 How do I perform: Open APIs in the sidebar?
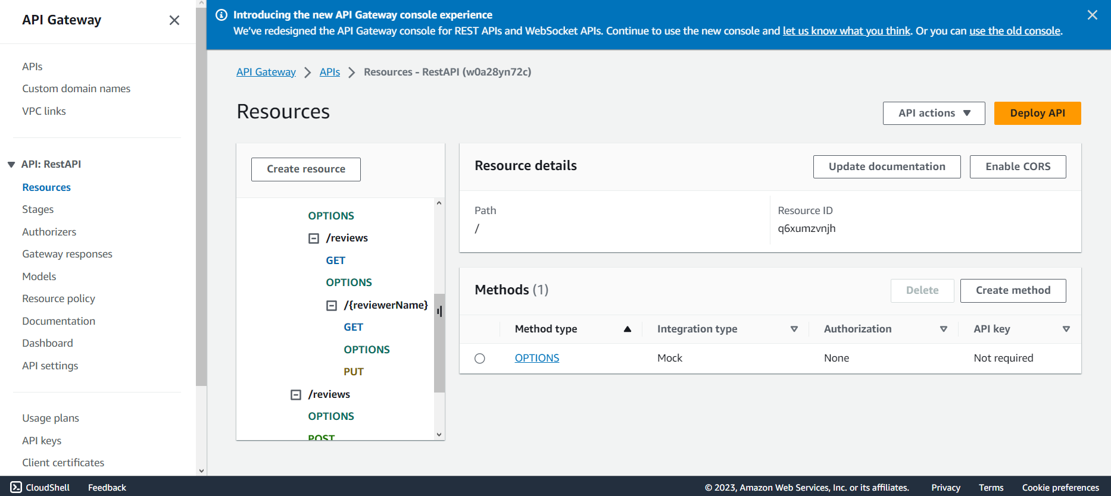tap(32, 67)
